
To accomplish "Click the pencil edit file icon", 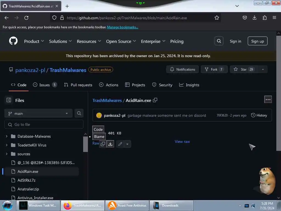I will (x=120, y=144).
